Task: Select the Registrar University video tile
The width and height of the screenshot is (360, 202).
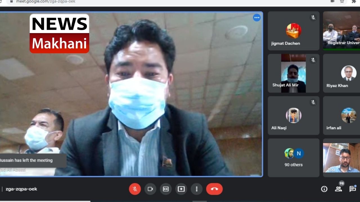Action: coord(341,31)
